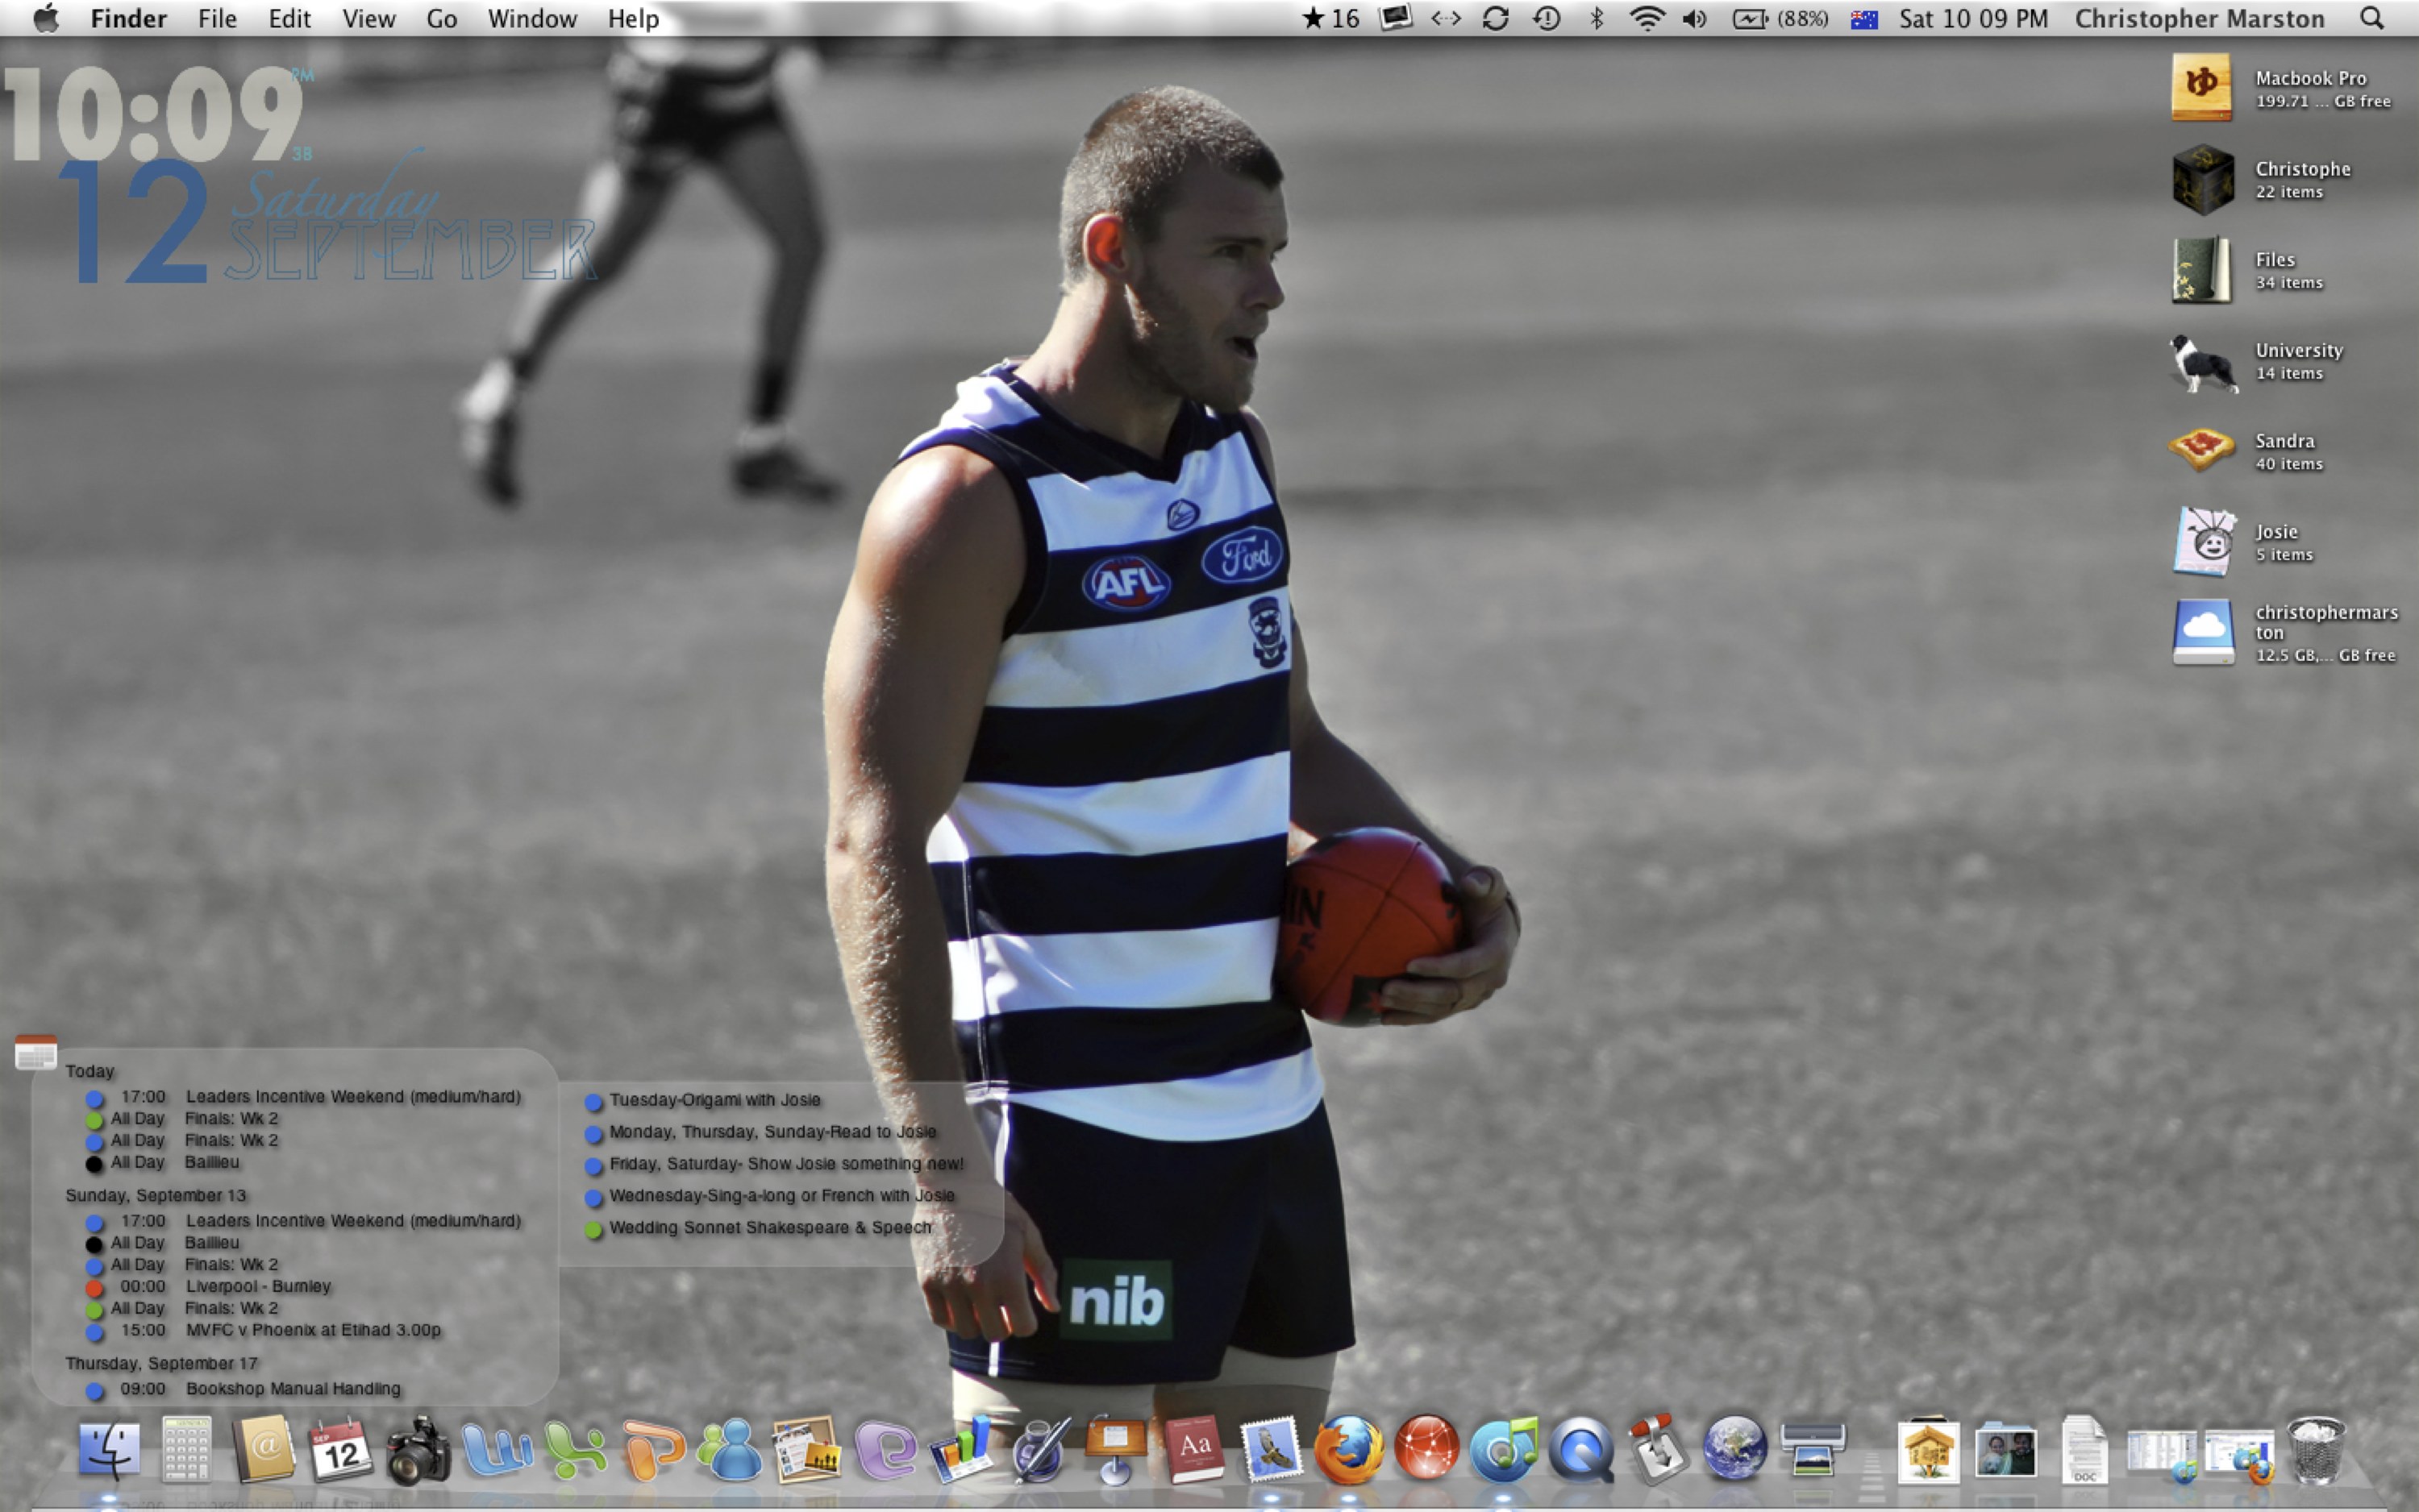Open Bluetooth status menu
The image size is (2419, 1512).
point(1597,18)
